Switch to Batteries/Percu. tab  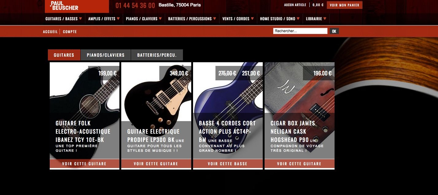157,55
